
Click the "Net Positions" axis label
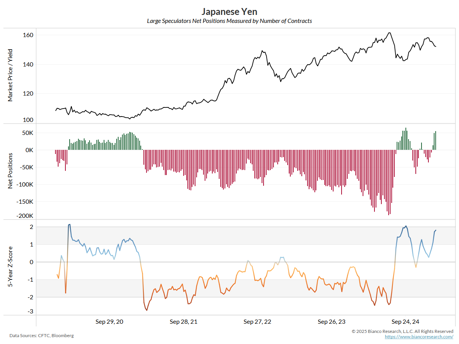(x=10, y=171)
